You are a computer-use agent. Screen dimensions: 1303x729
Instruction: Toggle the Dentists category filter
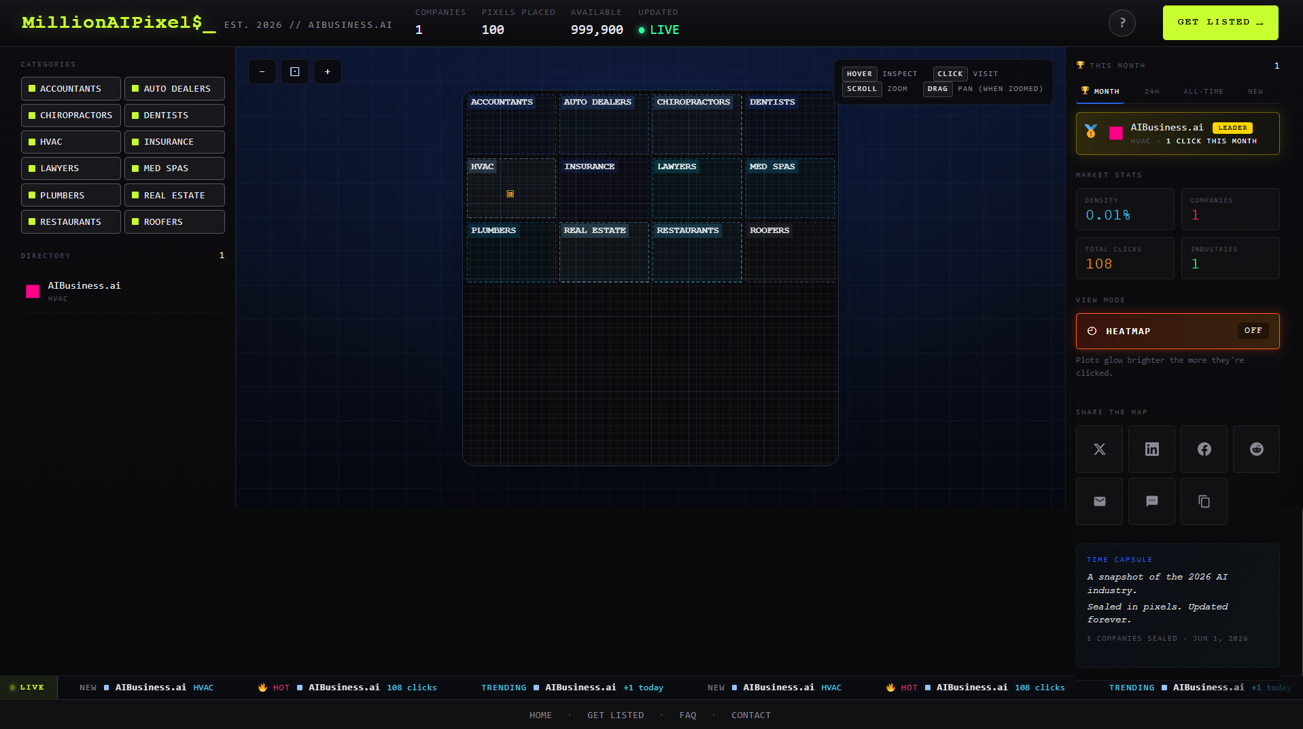[x=175, y=115]
